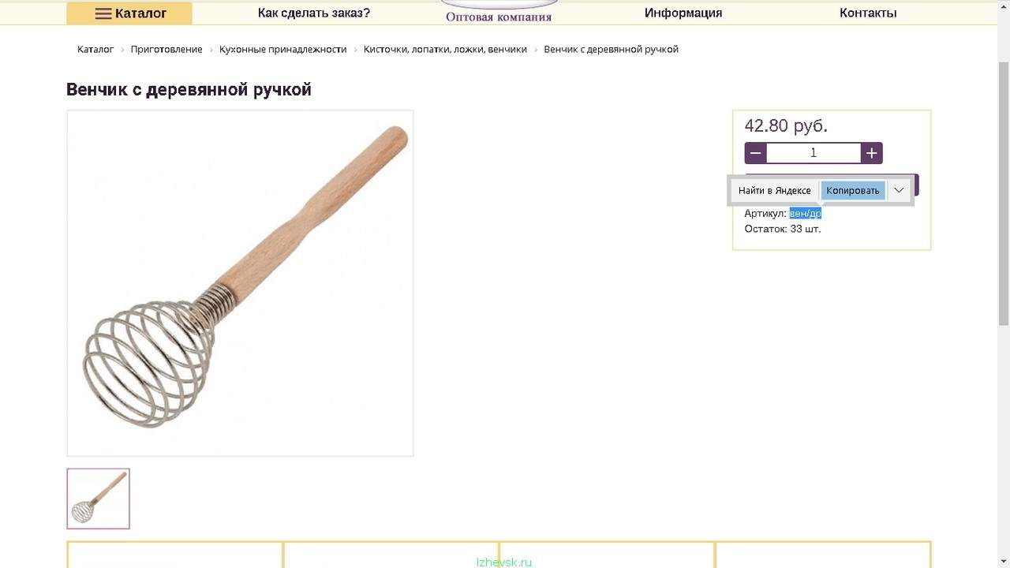
Task: Increase quantity with the plus button
Action: [871, 153]
